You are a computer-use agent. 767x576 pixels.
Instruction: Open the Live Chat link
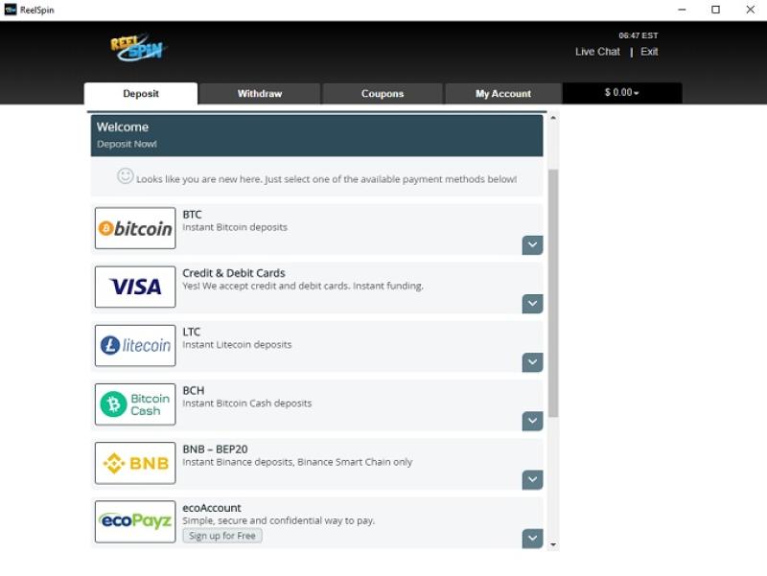point(597,52)
